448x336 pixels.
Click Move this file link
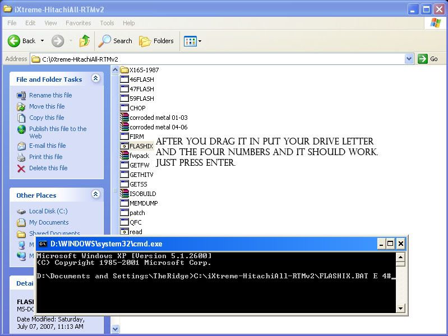coord(47,106)
